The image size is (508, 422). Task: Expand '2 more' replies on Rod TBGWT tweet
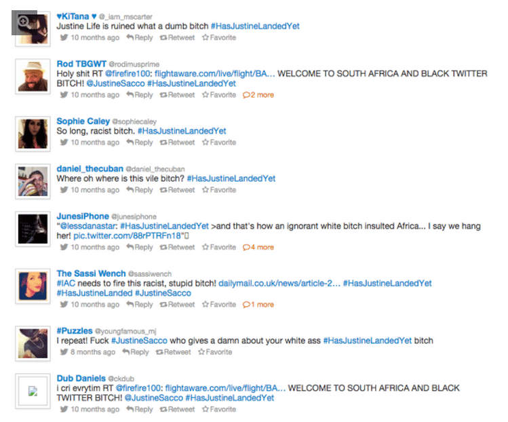[x=258, y=95]
